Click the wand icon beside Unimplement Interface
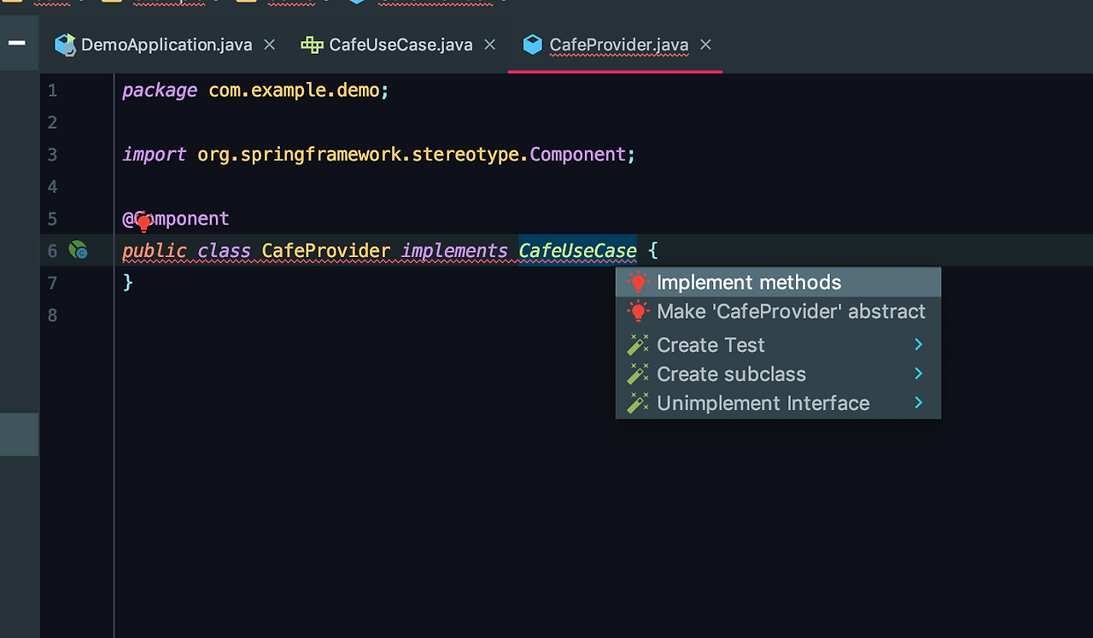The width and height of the screenshot is (1093, 638). pyautogui.click(x=638, y=403)
